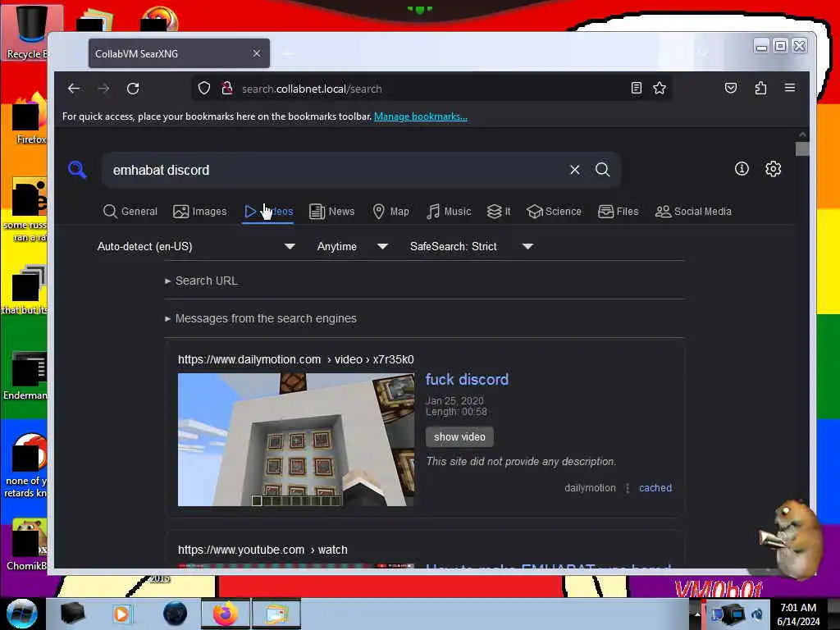Open the Auto-detect (en-US) language dropdown

pyautogui.click(x=196, y=246)
